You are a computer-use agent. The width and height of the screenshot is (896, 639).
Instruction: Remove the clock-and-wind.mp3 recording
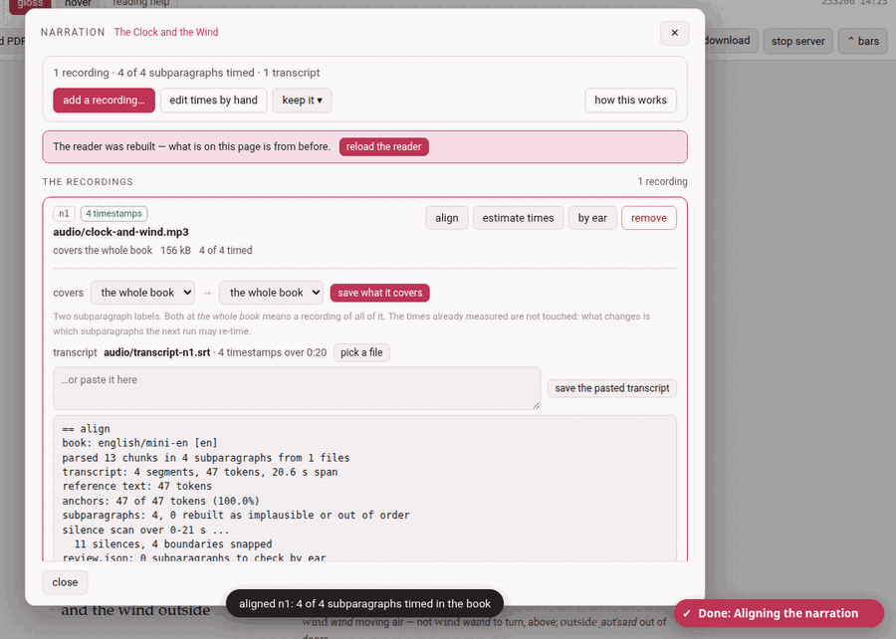648,218
